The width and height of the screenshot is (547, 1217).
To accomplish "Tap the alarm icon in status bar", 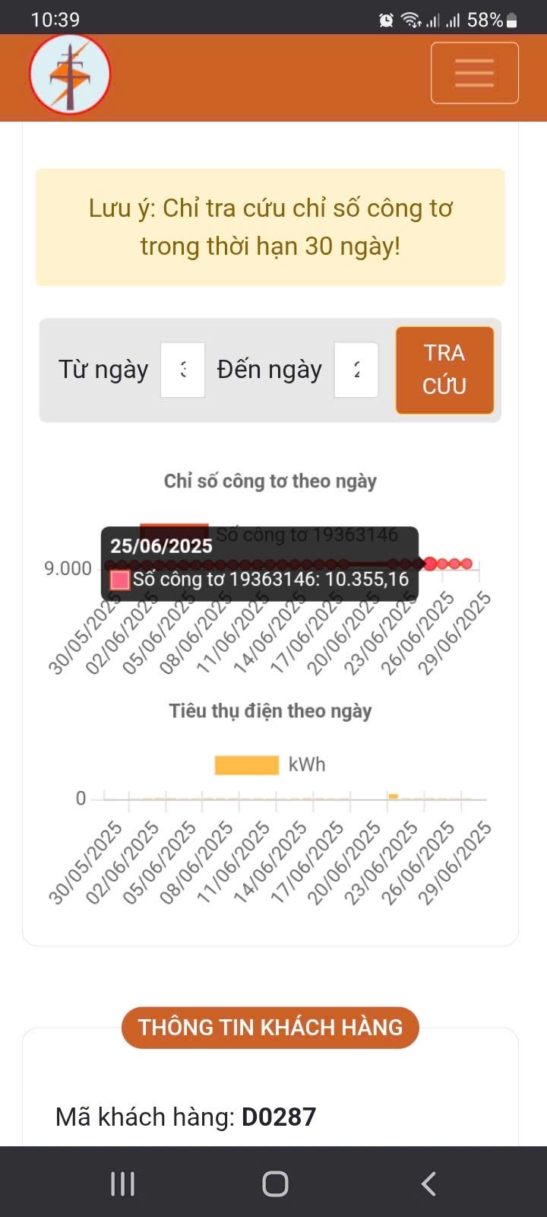I will (386, 21).
